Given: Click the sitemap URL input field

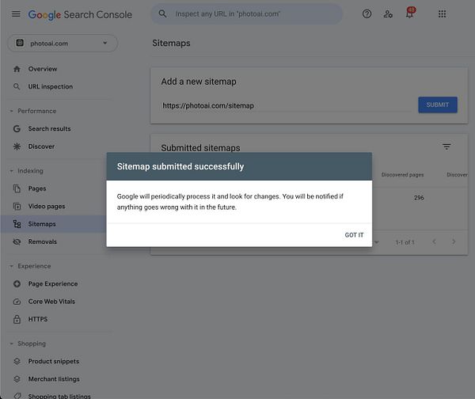Looking at the screenshot, I should (x=286, y=106).
